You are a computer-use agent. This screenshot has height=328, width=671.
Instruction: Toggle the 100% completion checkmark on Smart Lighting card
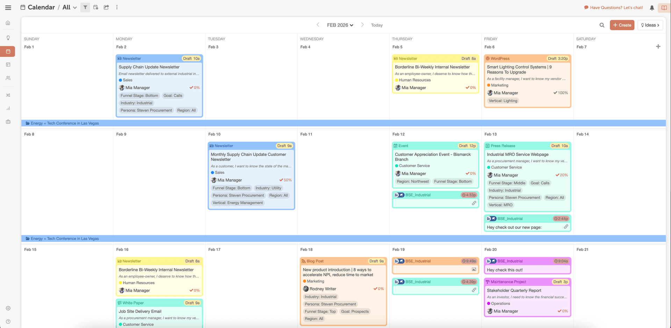pyautogui.click(x=555, y=93)
